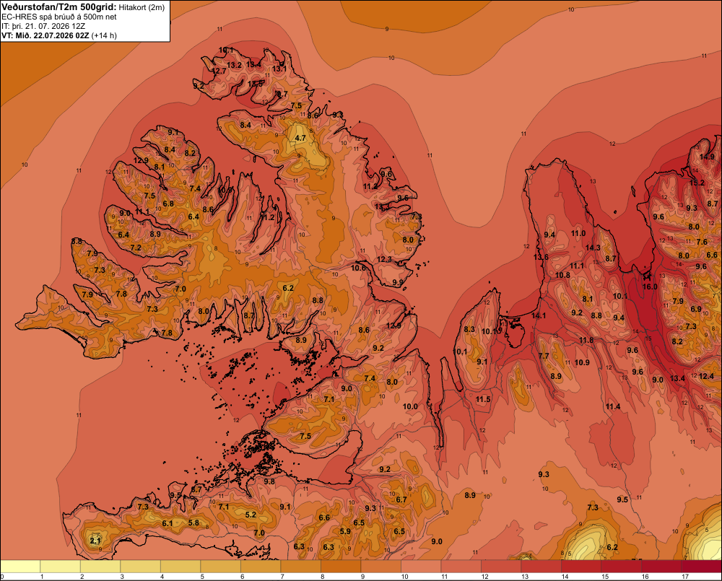Click the "14.3" temperature value
Viewport: 722px width, 581px height.
coord(593,248)
